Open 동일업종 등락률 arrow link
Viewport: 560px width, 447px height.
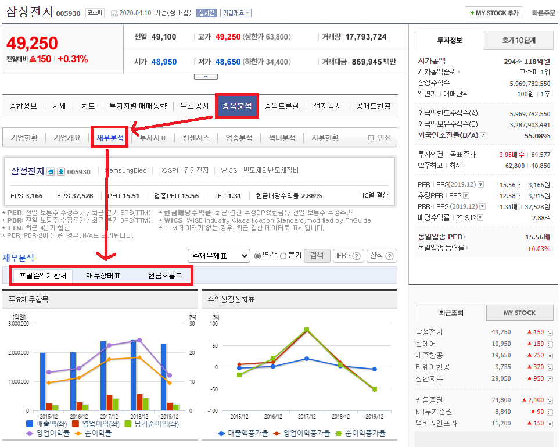pos(443,248)
